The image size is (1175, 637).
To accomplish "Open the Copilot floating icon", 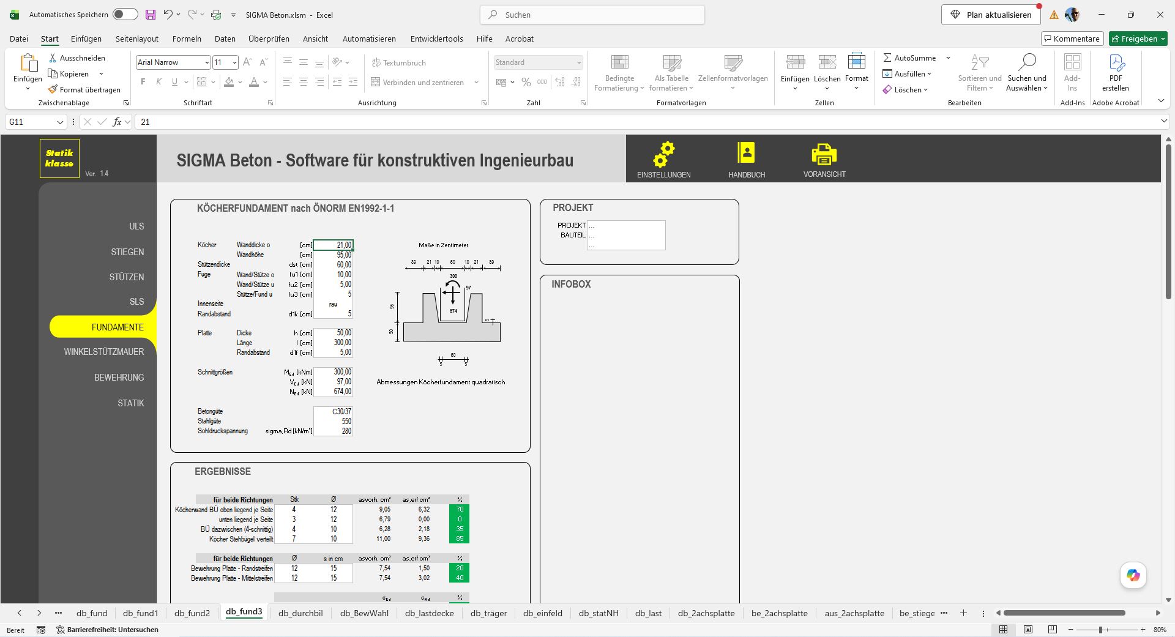I will 1133,575.
